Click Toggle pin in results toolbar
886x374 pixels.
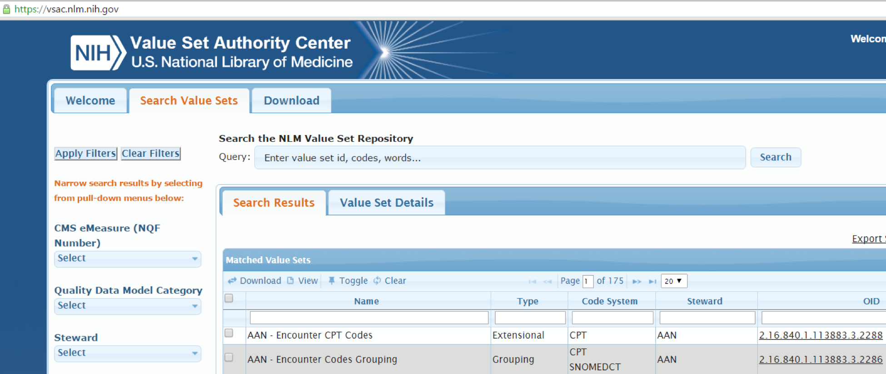coord(348,281)
